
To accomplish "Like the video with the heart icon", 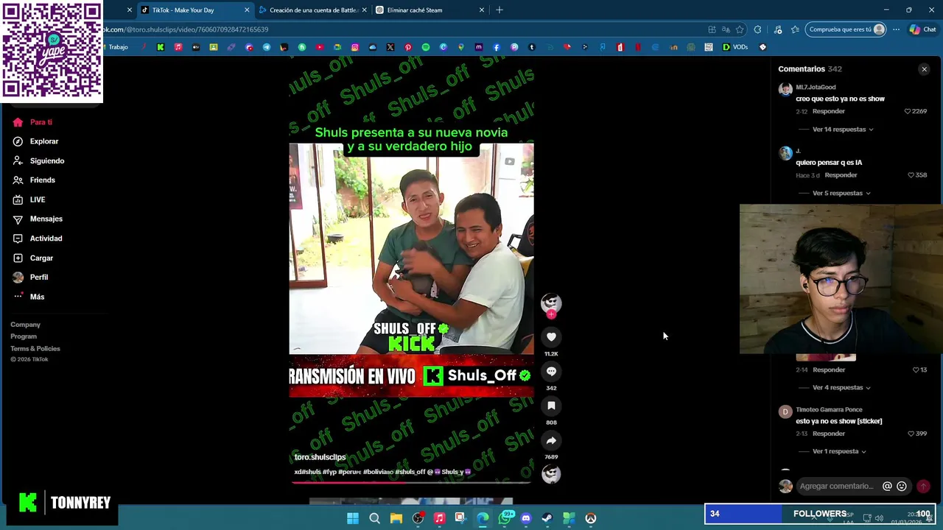I will pyautogui.click(x=551, y=336).
